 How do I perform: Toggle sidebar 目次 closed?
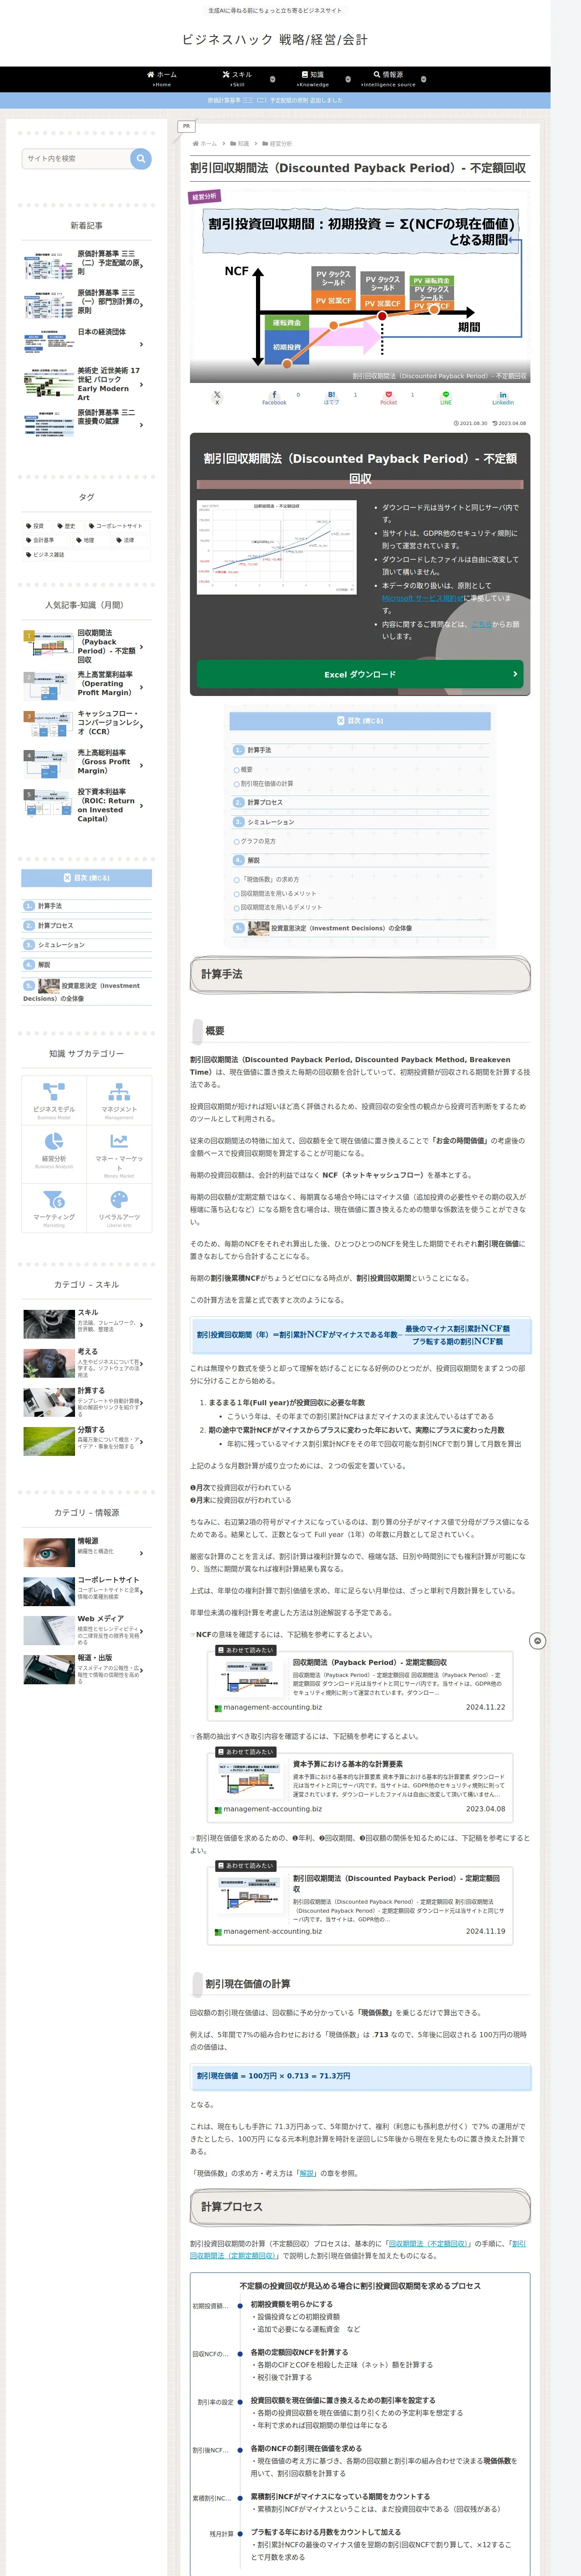[87, 878]
